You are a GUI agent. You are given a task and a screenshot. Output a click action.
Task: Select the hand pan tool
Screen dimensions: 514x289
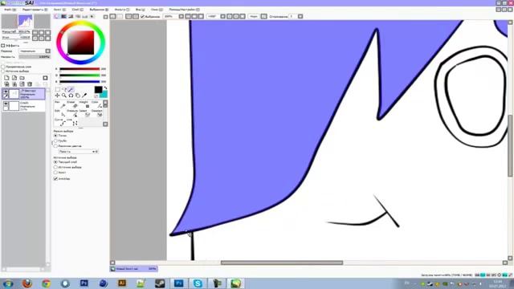[78, 96]
